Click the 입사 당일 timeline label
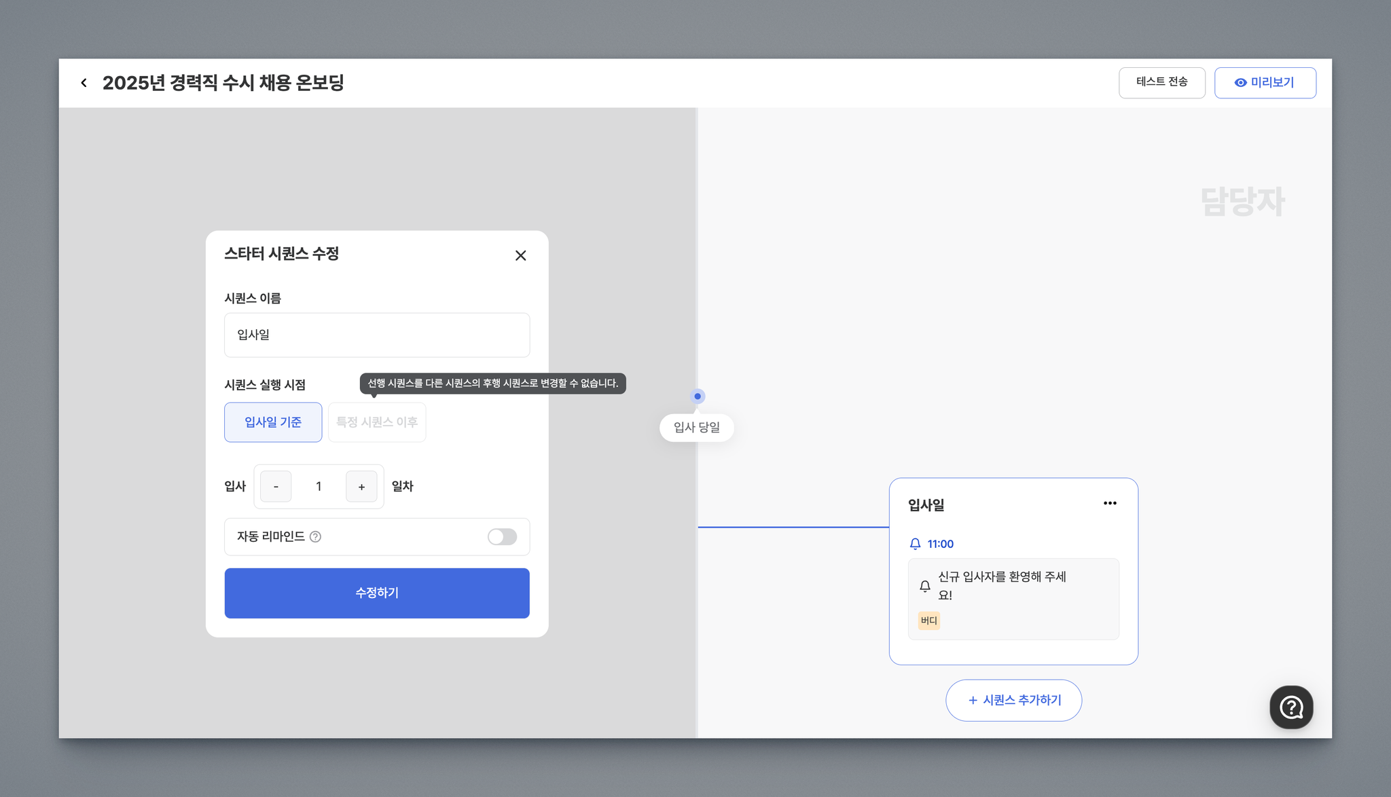 coord(696,428)
